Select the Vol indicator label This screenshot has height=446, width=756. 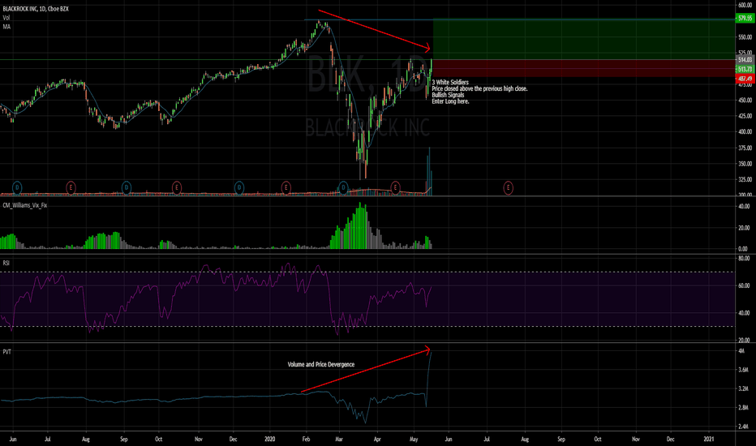[x=6, y=18]
